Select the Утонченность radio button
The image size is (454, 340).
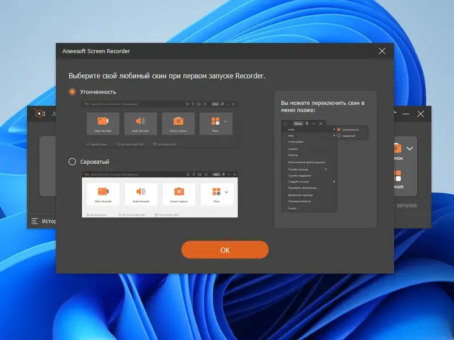click(72, 91)
